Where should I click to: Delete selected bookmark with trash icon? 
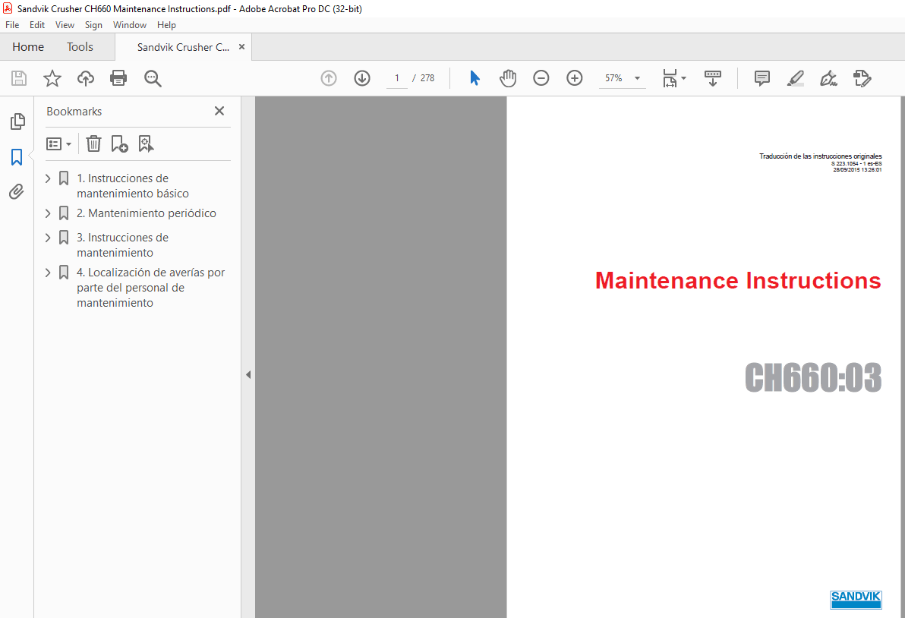(x=93, y=143)
